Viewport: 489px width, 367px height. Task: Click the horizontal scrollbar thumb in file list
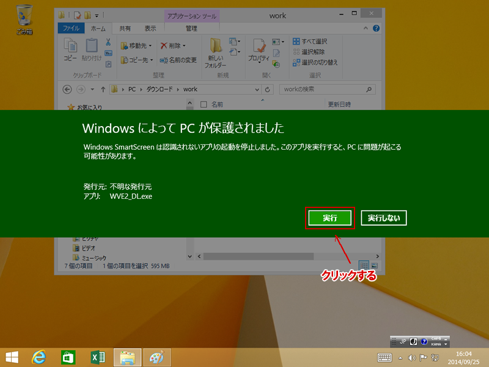(258, 256)
